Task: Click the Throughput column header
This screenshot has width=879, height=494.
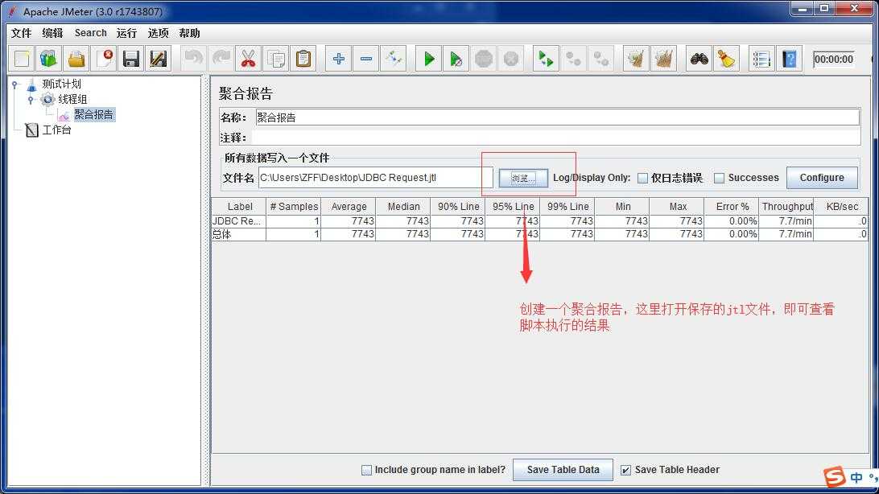Action: click(786, 206)
